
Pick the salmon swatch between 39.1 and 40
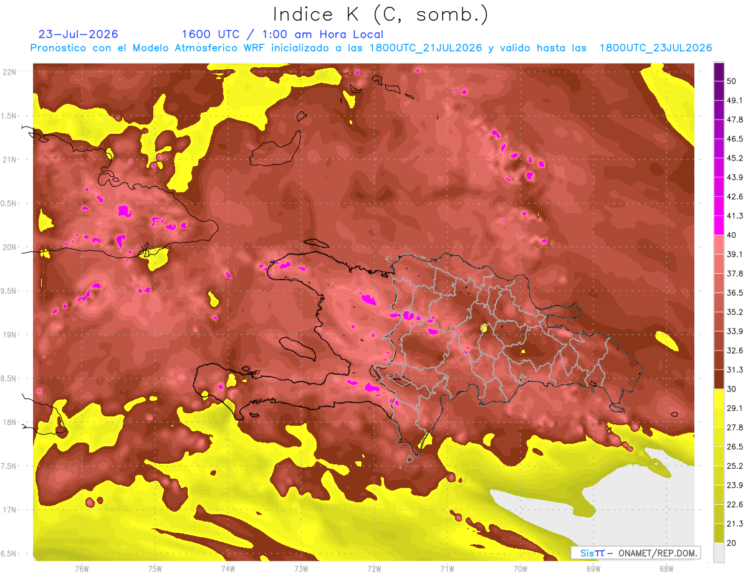coord(719,245)
